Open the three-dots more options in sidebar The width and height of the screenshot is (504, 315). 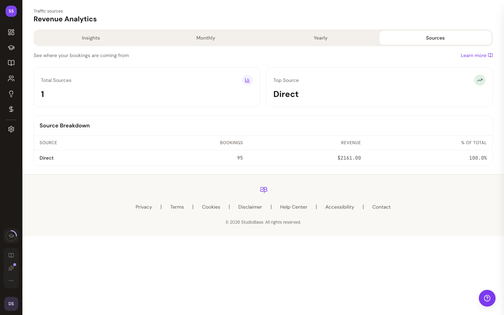[11, 281]
